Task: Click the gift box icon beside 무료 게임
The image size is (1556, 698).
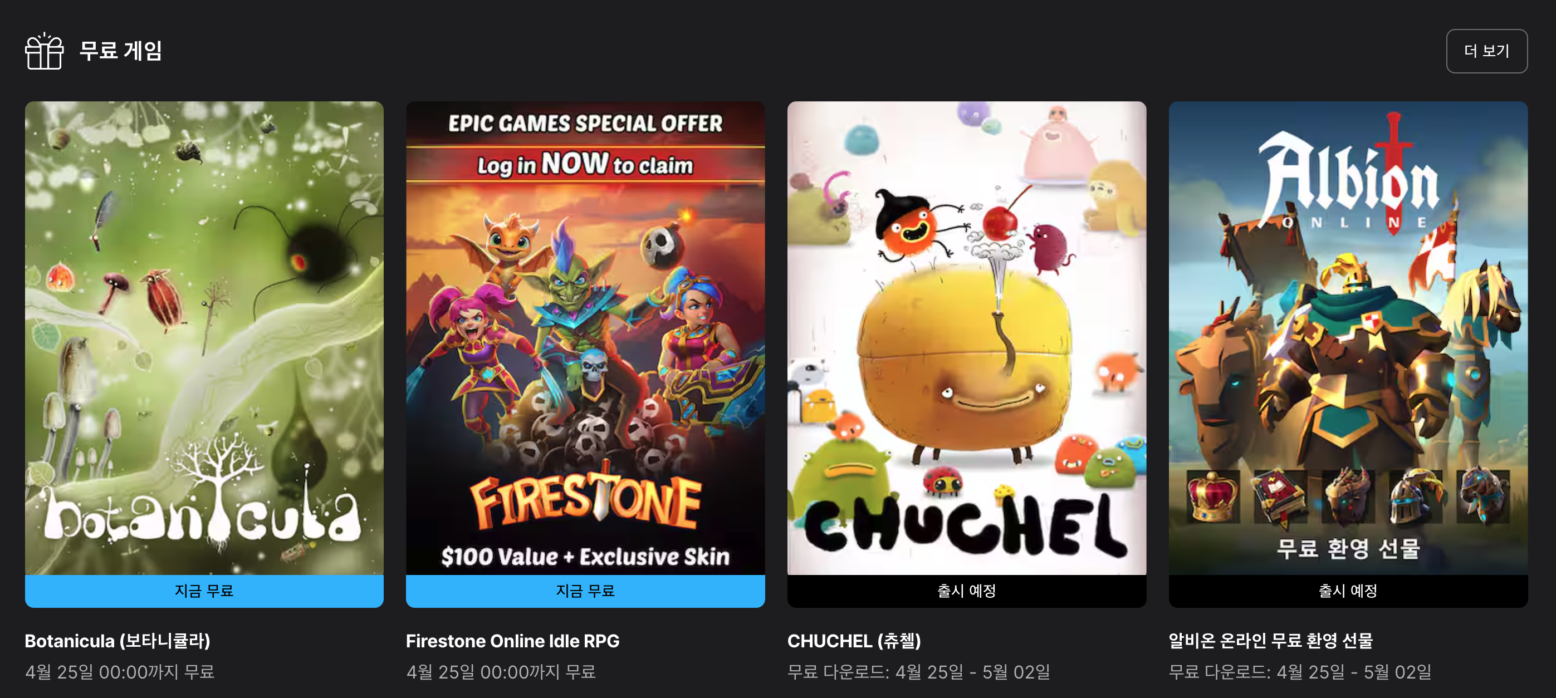Action: click(x=44, y=51)
